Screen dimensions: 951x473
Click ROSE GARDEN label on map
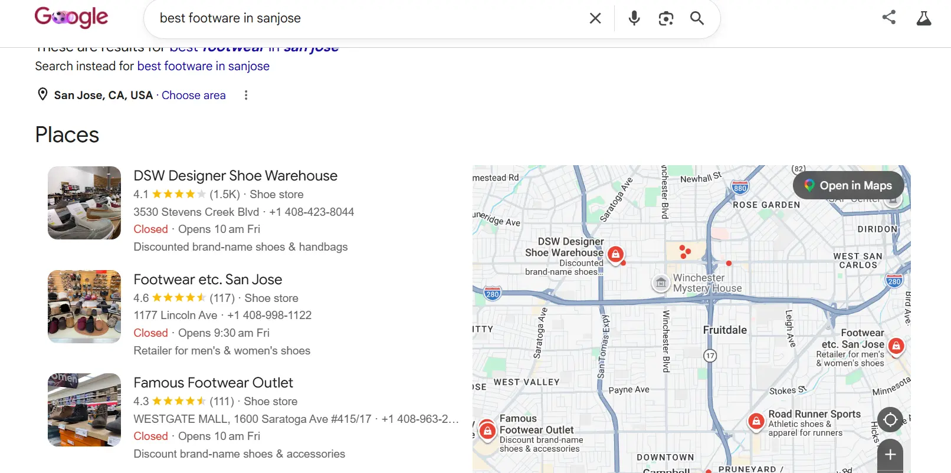point(766,205)
